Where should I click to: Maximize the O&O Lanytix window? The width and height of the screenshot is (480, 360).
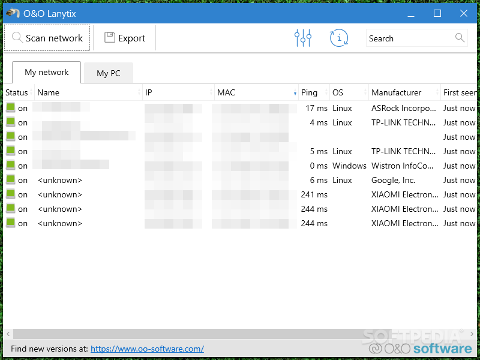[x=437, y=13]
